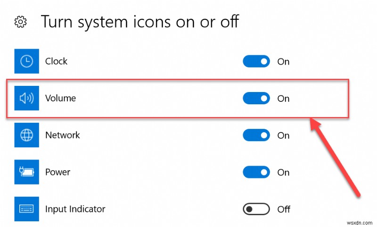Select the Input Indicator text label

click(x=75, y=209)
